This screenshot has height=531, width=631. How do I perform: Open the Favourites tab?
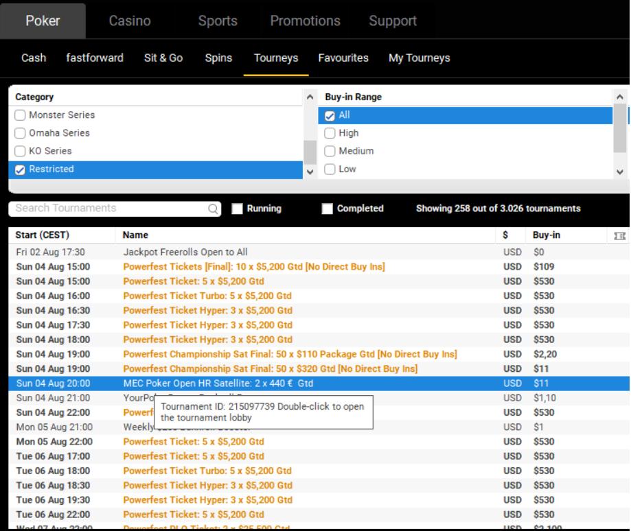[x=343, y=58]
